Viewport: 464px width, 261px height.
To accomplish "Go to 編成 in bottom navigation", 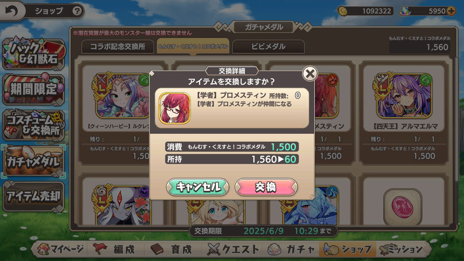I will [x=114, y=250].
